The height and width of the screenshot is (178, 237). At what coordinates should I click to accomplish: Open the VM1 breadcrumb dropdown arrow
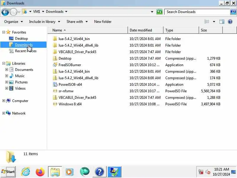pos(43,12)
